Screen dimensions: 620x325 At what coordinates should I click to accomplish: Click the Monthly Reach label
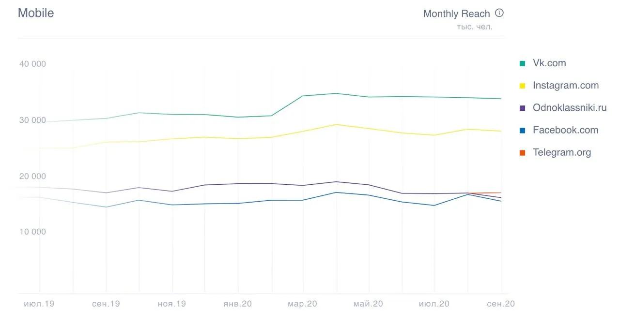tap(457, 14)
